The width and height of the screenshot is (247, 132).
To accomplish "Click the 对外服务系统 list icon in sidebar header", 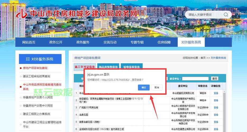I will [x=28, y=59].
